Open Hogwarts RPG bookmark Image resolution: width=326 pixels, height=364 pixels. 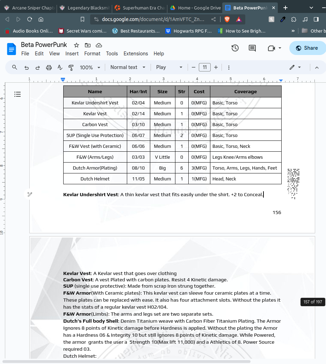189,31
